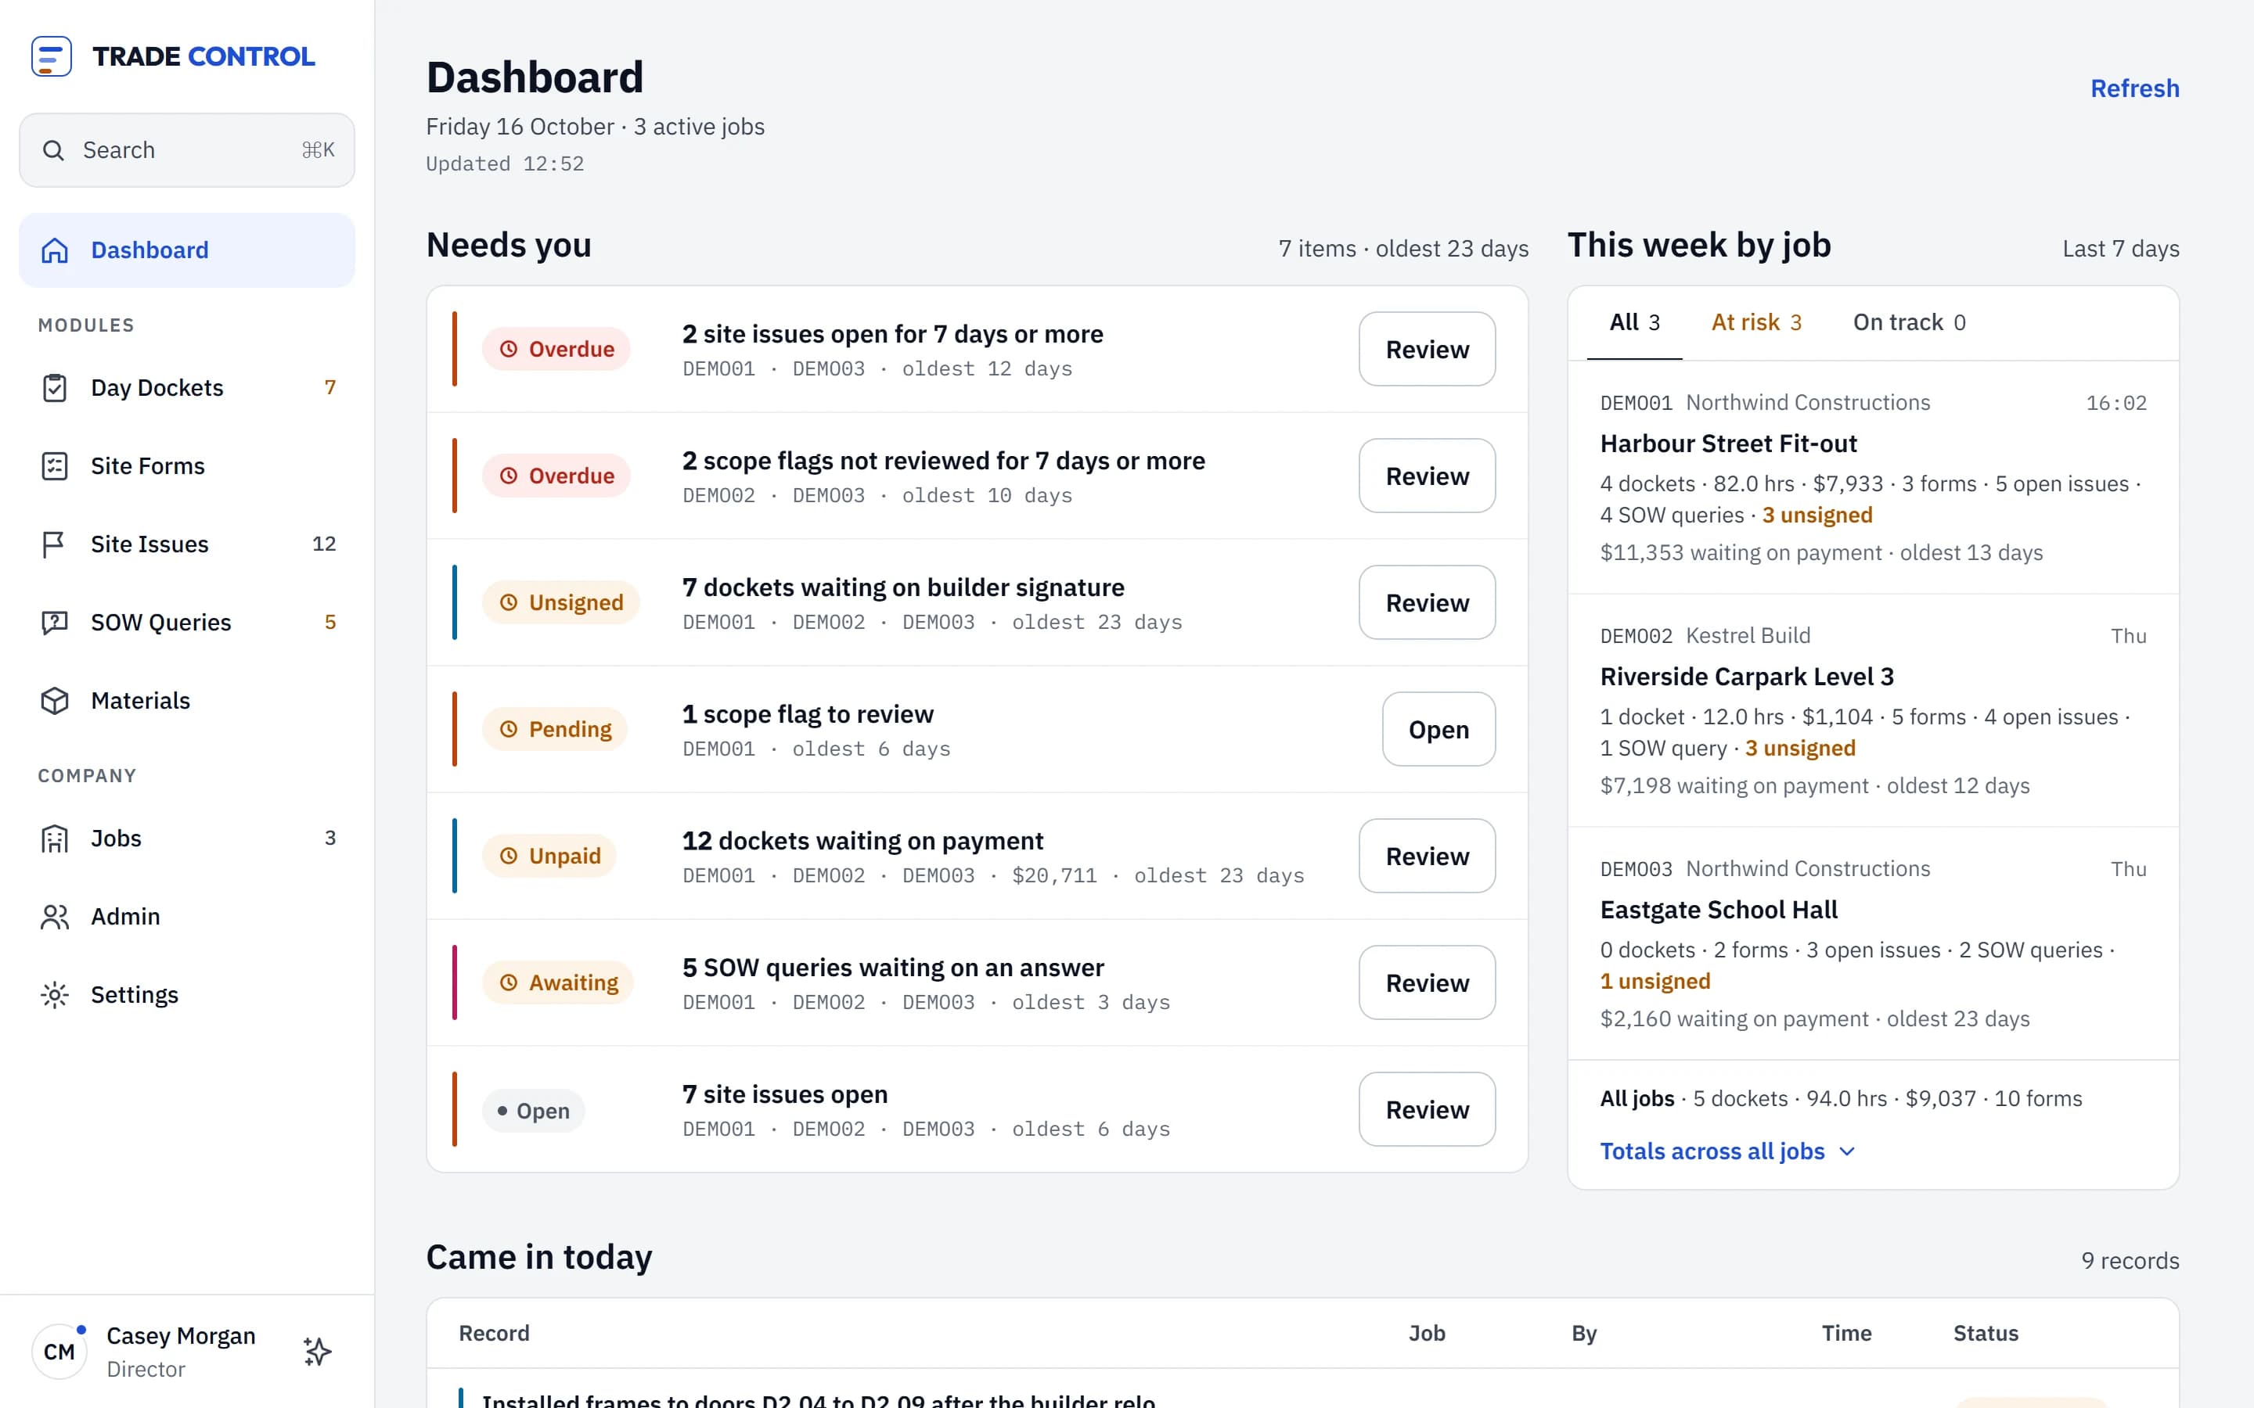Select the Dashboard sidebar item
Image resolution: width=2254 pixels, height=1408 pixels.
tap(186, 250)
